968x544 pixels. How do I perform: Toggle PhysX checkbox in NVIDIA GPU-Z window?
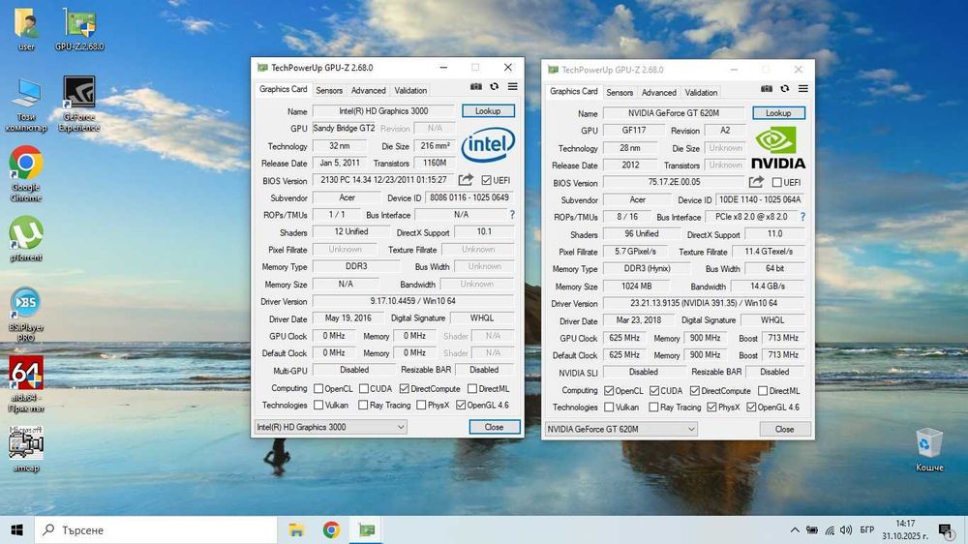click(x=711, y=407)
